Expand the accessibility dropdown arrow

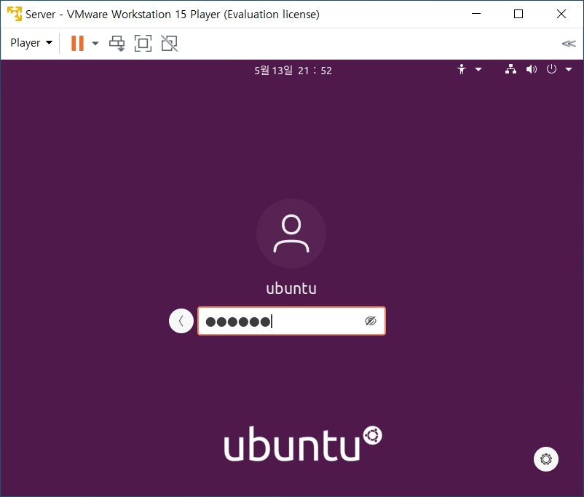[x=478, y=69]
